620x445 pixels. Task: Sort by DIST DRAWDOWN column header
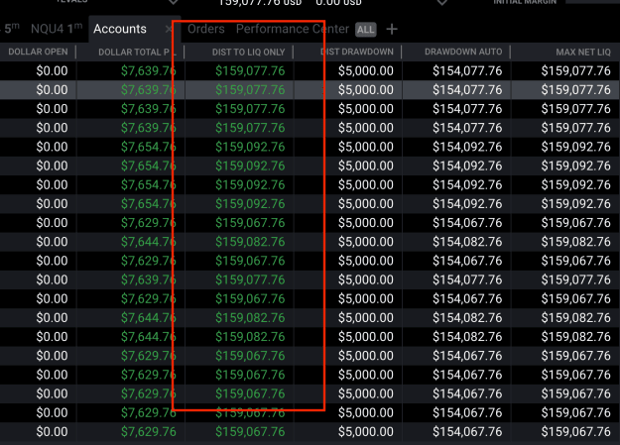pyautogui.click(x=357, y=52)
